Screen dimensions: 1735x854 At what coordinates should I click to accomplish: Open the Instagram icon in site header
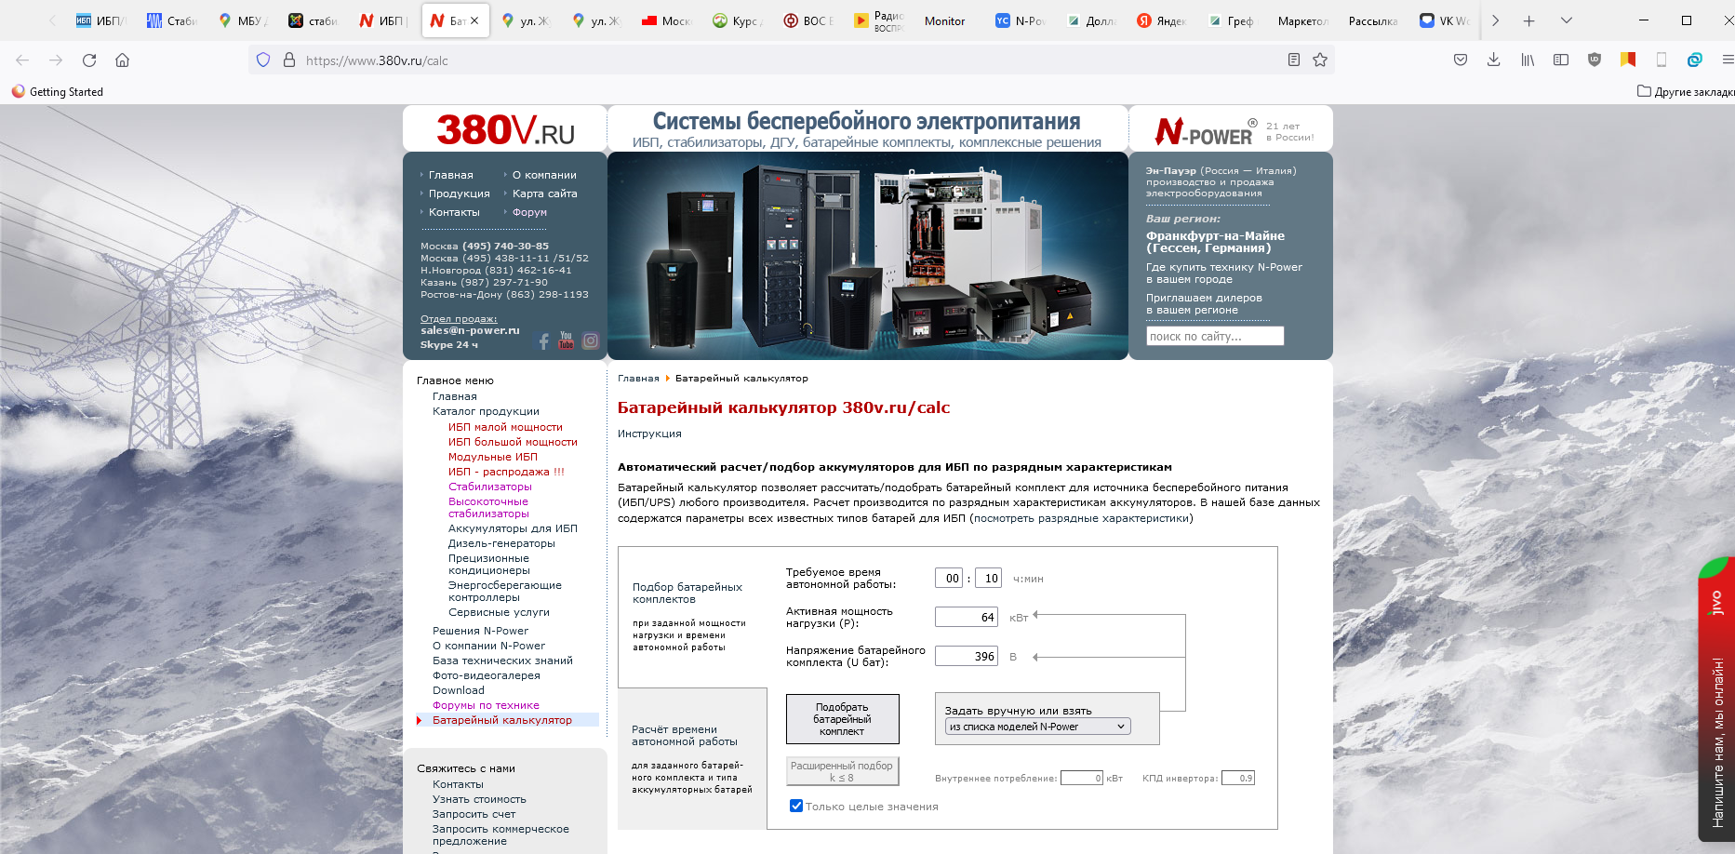click(591, 340)
